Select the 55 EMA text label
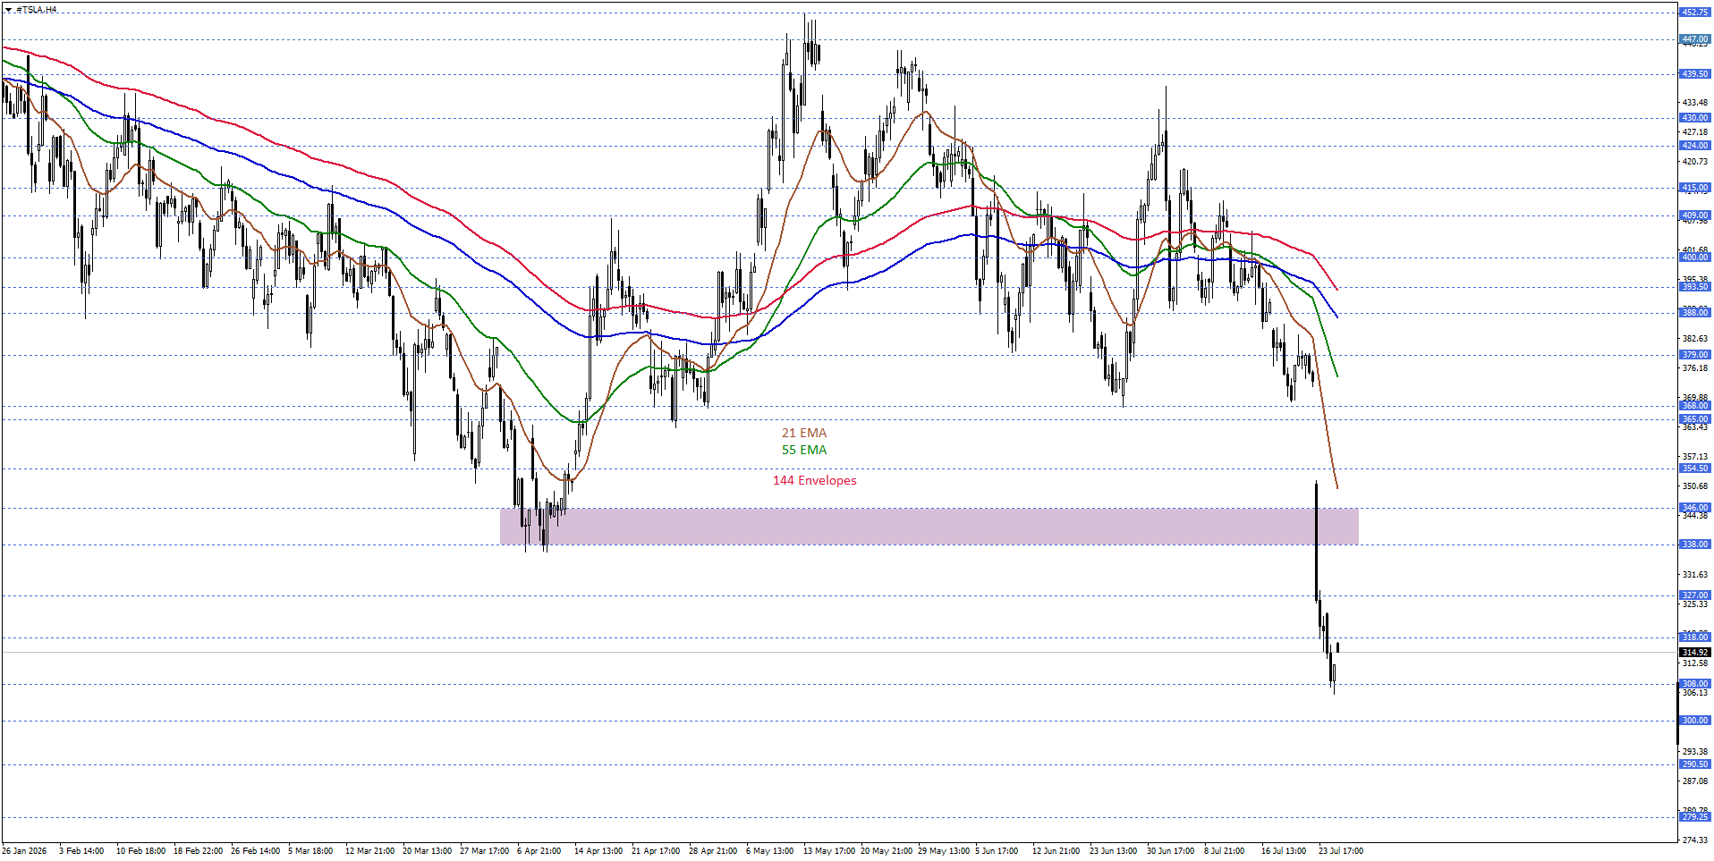Screen dimensions: 1714x861 (x=804, y=450)
